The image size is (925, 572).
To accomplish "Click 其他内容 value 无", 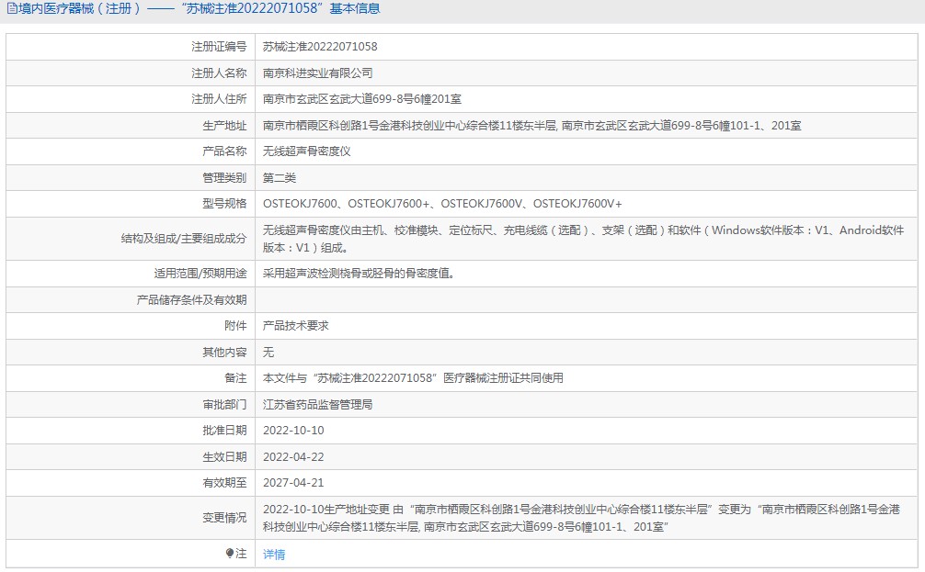I will point(268,353).
